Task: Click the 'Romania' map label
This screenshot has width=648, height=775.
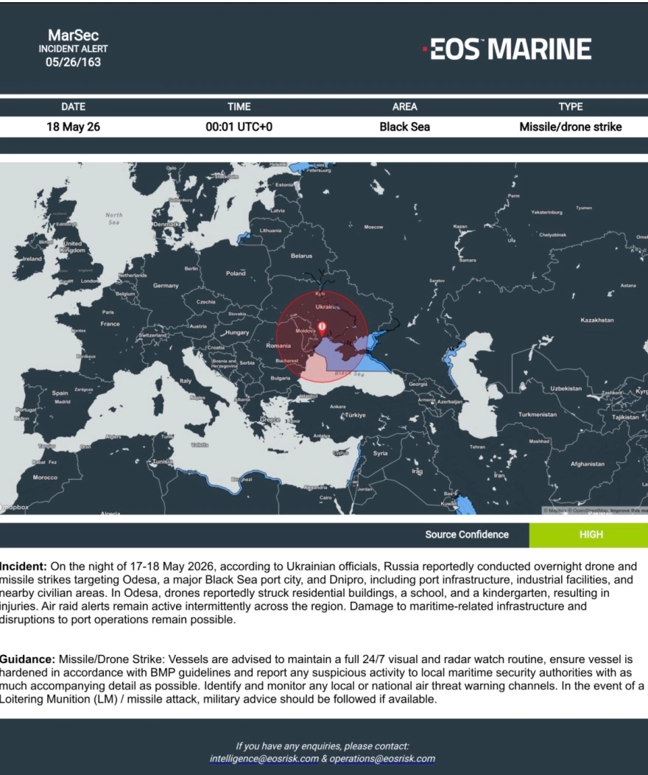Action: pos(278,346)
